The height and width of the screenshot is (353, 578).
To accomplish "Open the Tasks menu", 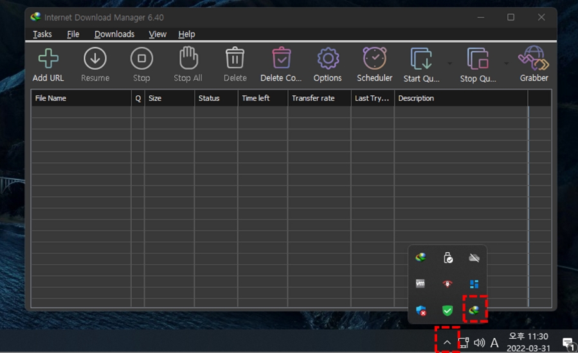I will (x=42, y=34).
